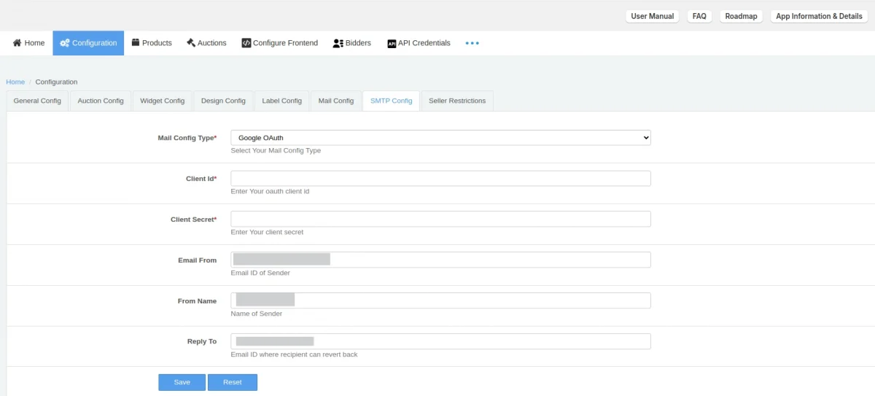Expand the Mail Config Type dropdown
This screenshot has width=875, height=396.
click(440, 138)
